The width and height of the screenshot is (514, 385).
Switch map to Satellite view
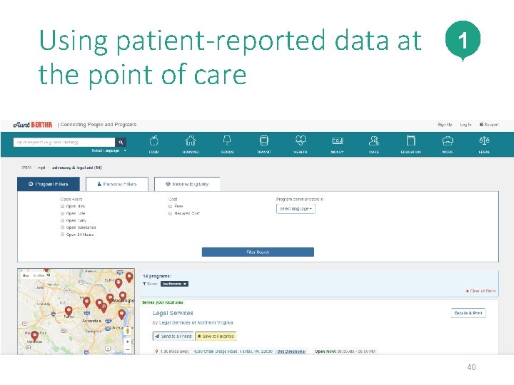pyautogui.click(x=39, y=275)
